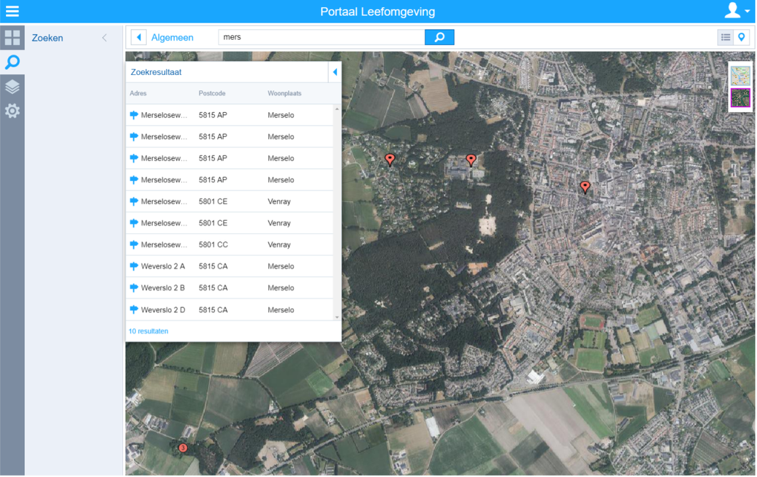This screenshot has width=757, height=477.
Task: Focus the search field containing 'mers'
Action: coord(322,37)
